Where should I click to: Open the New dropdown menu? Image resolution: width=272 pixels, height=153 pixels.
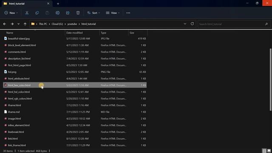(x=11, y=13)
